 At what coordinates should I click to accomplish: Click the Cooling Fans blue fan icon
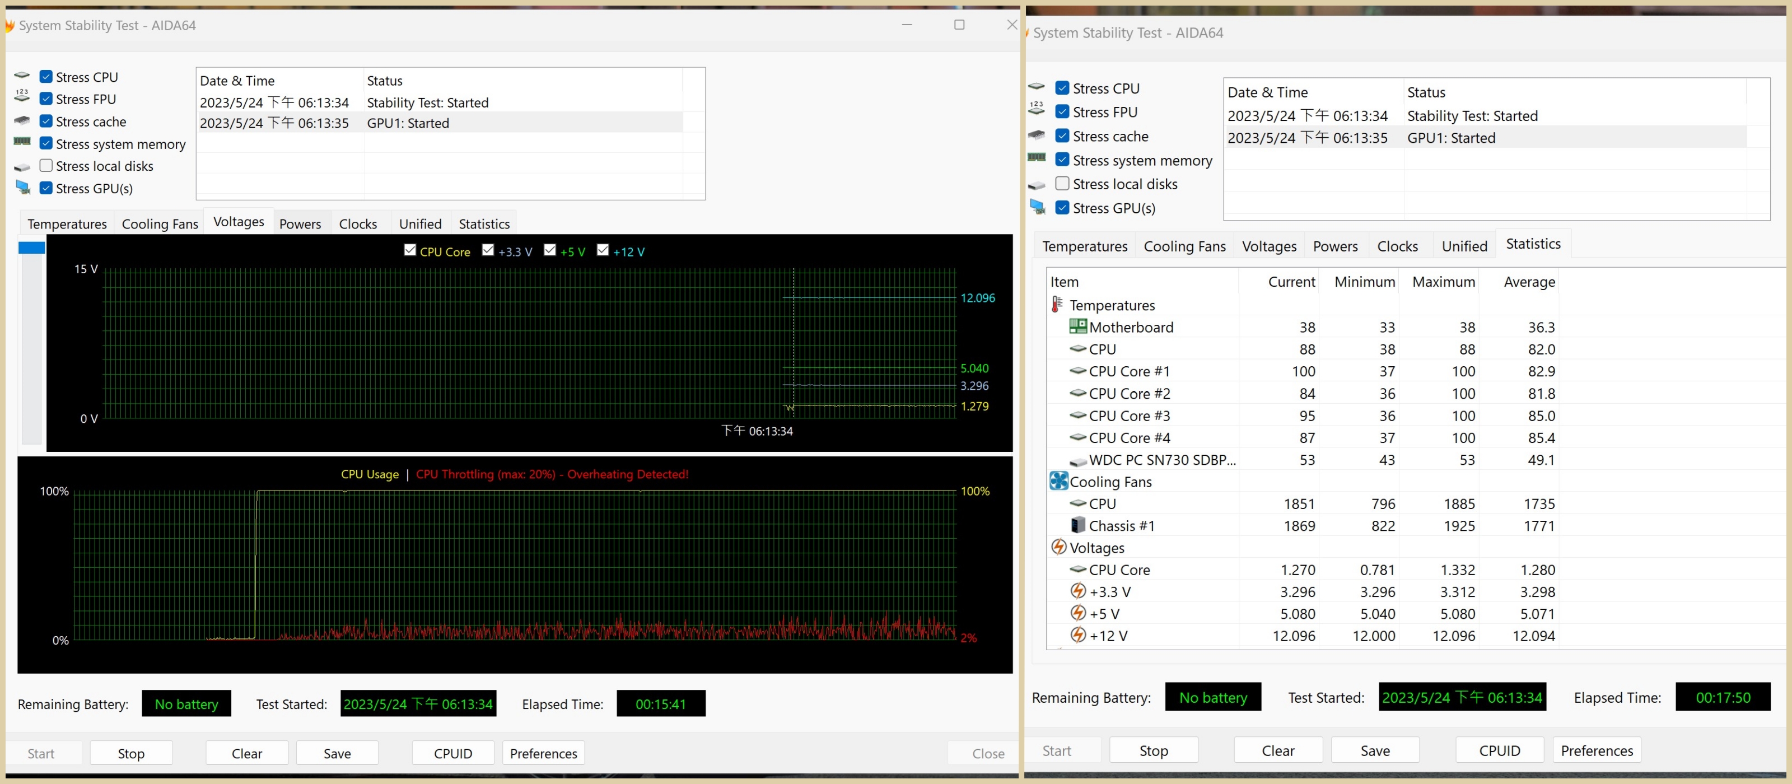pyautogui.click(x=1058, y=482)
